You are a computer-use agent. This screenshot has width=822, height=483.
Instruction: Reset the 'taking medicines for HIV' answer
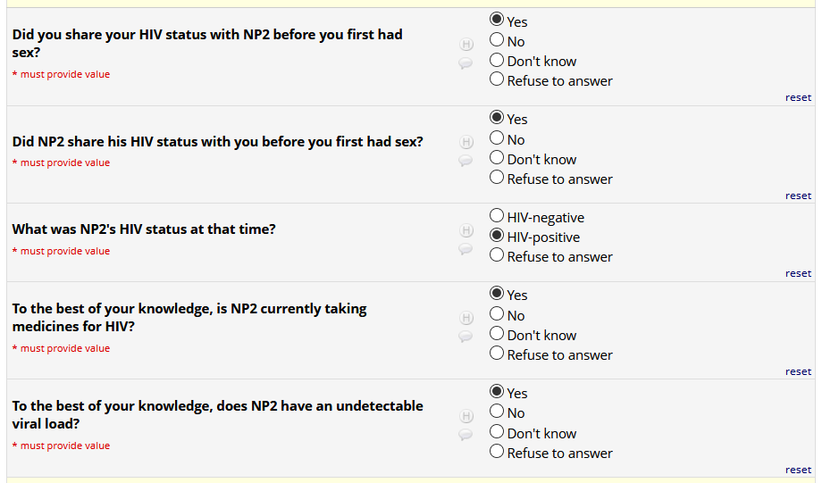click(798, 371)
